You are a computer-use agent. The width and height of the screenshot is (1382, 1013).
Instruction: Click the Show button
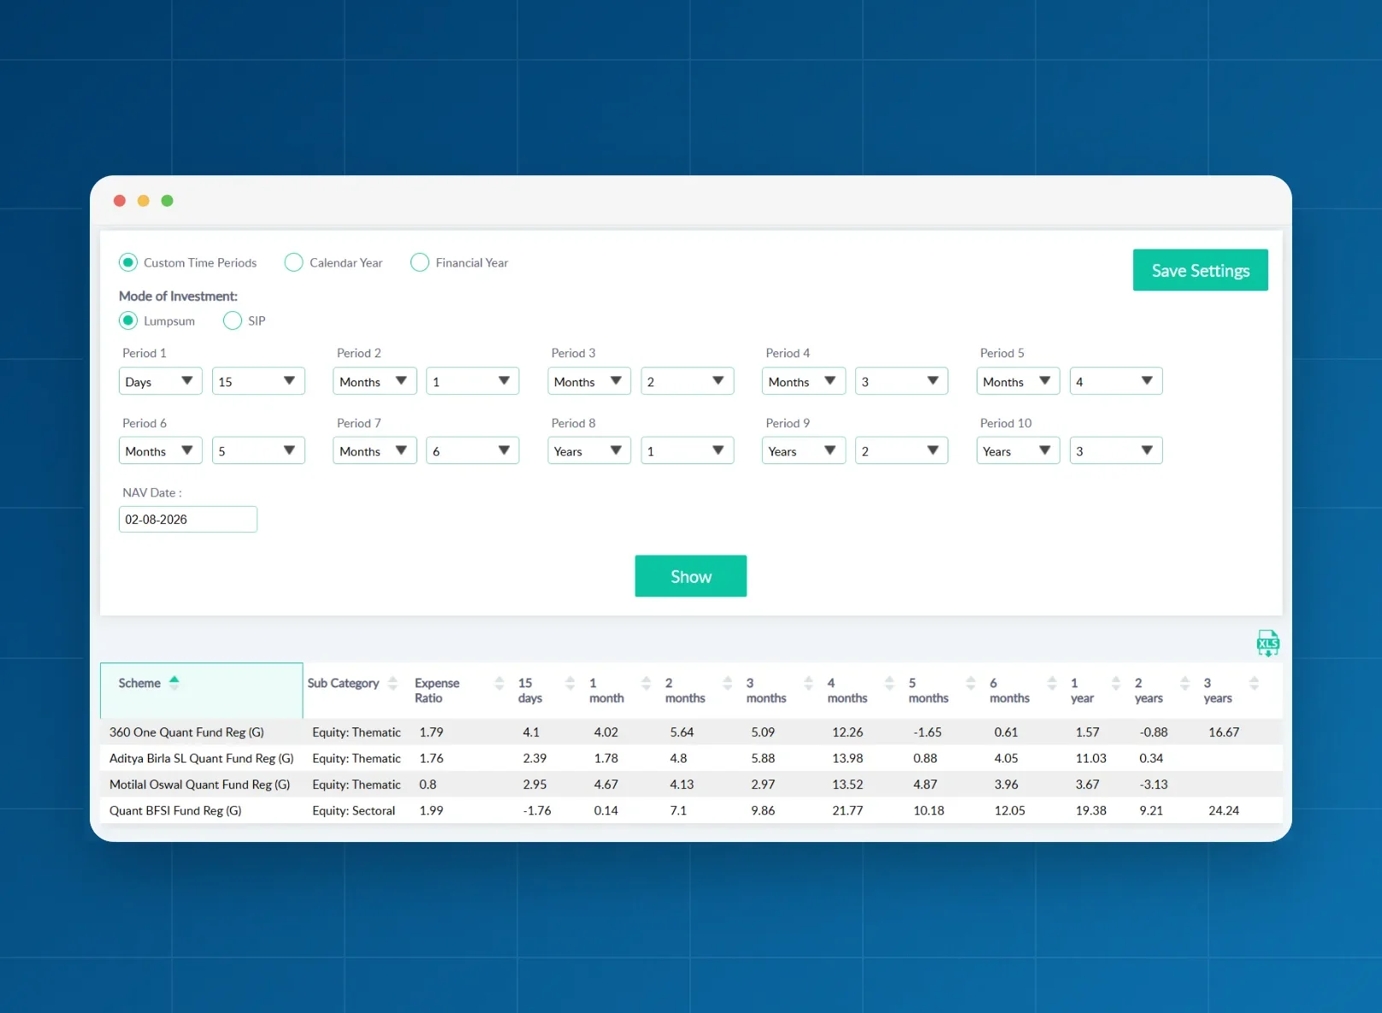(691, 576)
